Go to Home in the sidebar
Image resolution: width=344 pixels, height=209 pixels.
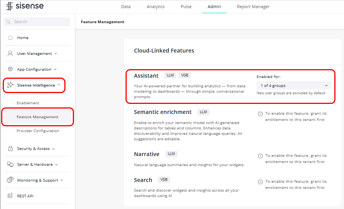[x=23, y=37]
